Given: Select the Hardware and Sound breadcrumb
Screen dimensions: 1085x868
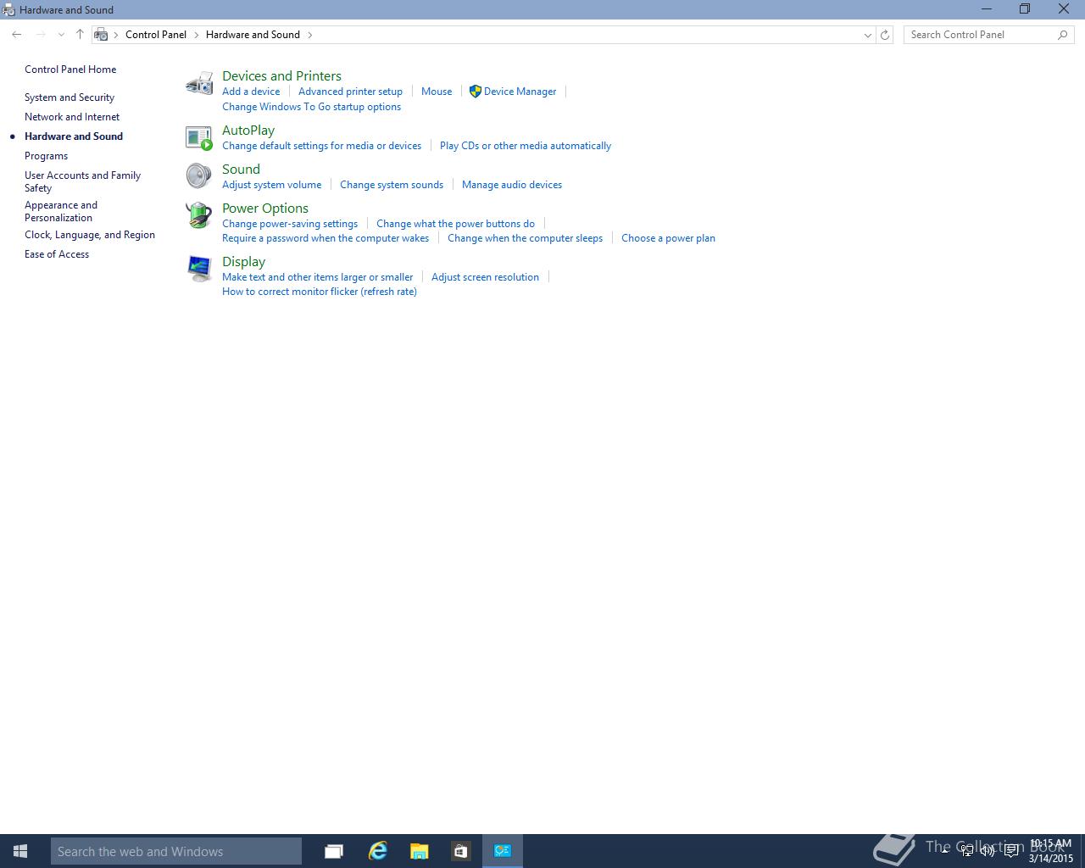Looking at the screenshot, I should pos(253,35).
